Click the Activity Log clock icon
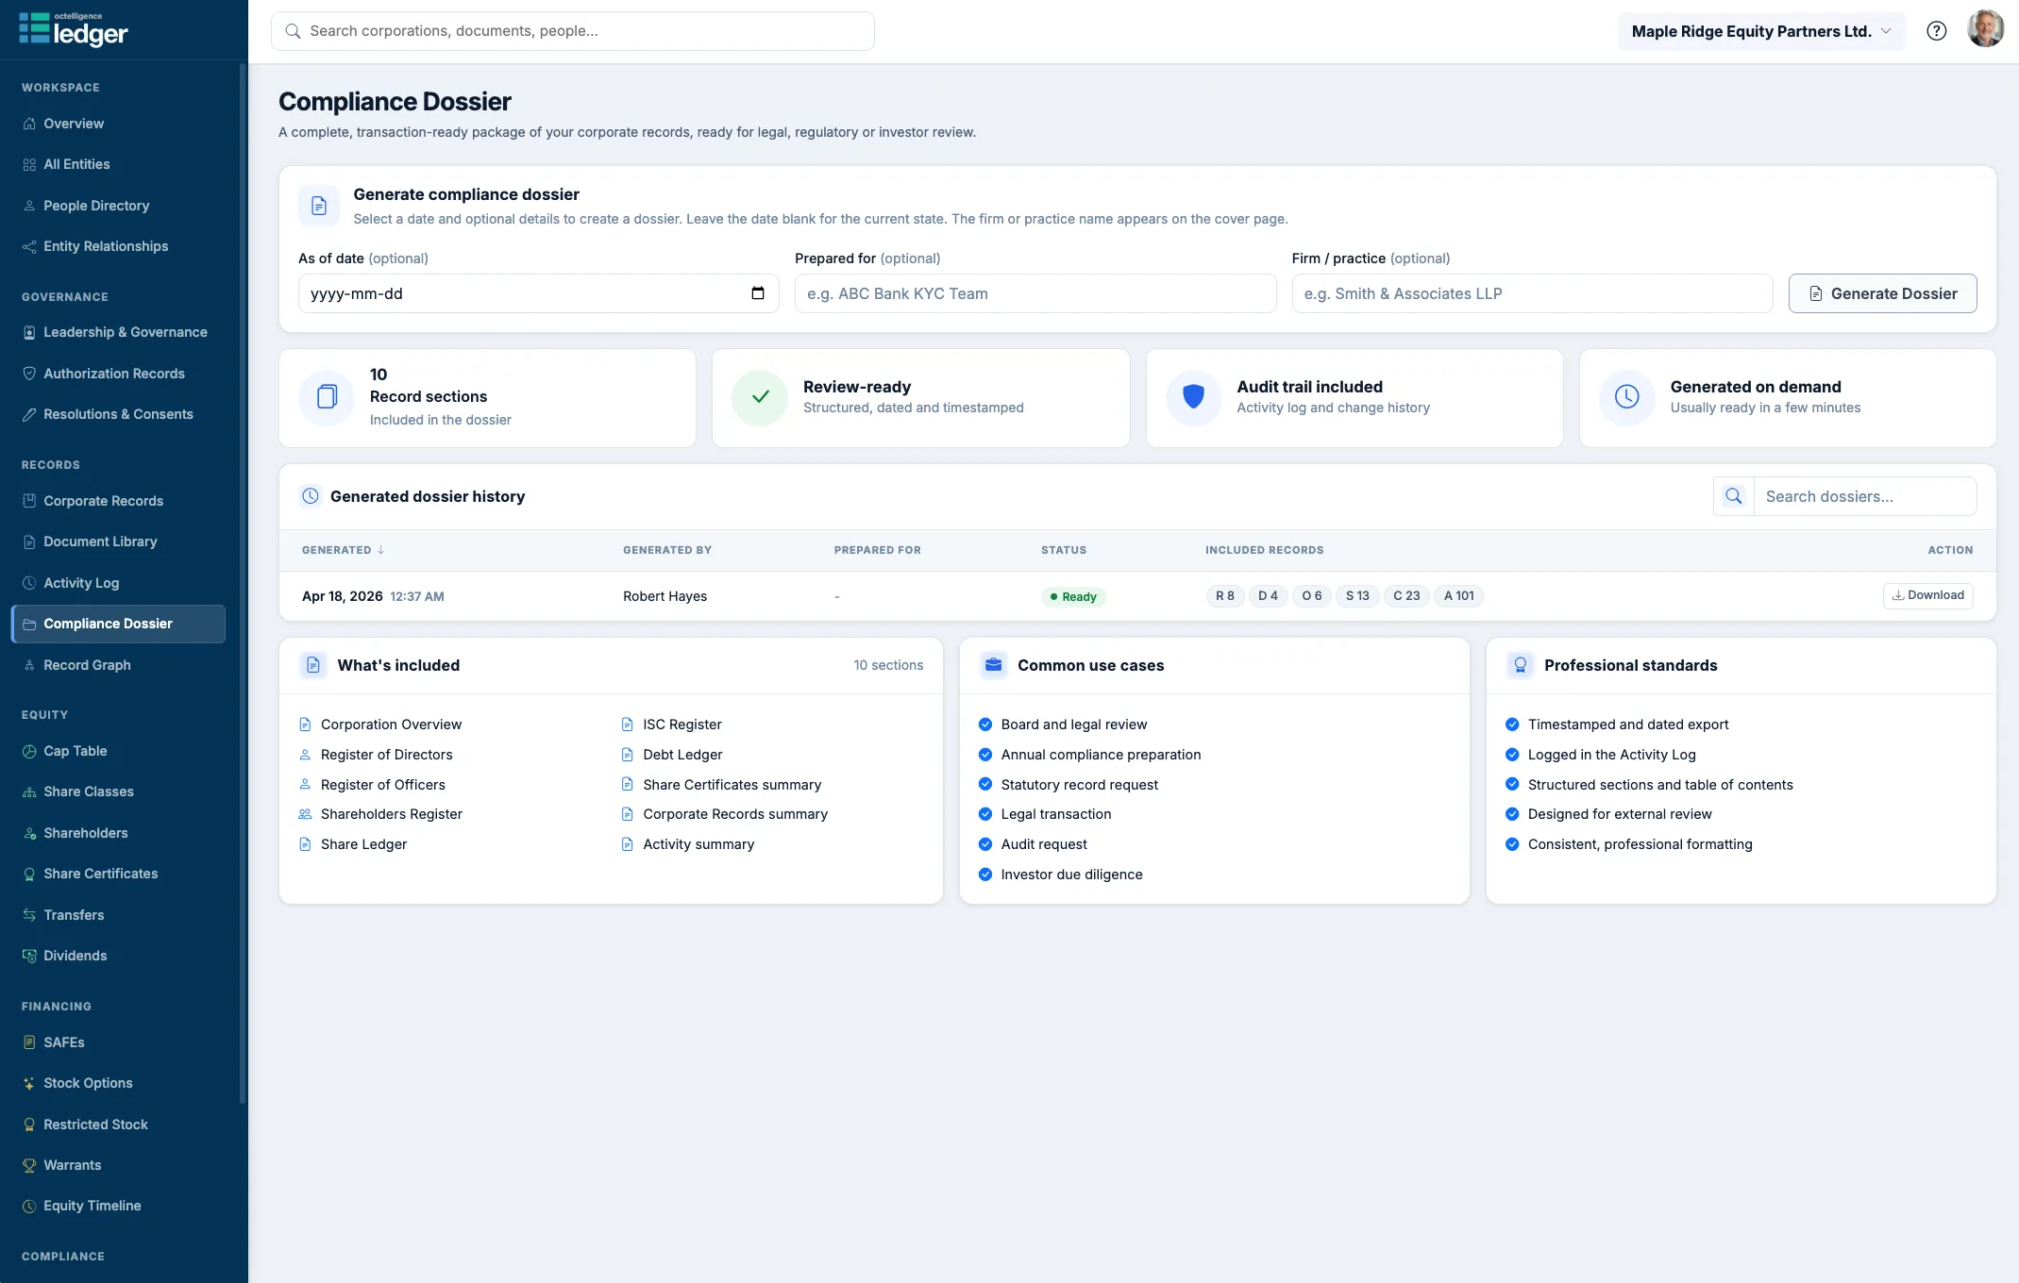2019x1283 pixels. pyautogui.click(x=29, y=583)
